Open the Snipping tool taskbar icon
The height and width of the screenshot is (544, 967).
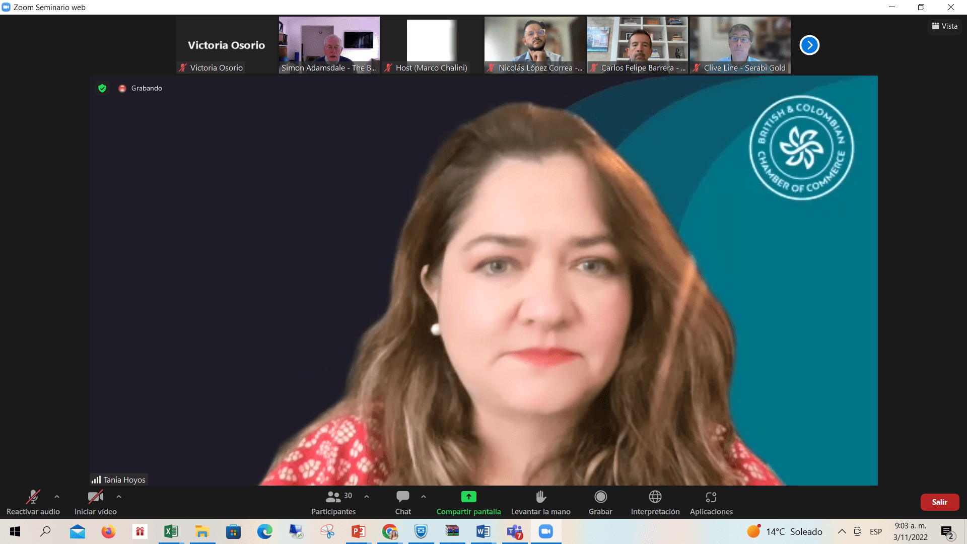(327, 531)
